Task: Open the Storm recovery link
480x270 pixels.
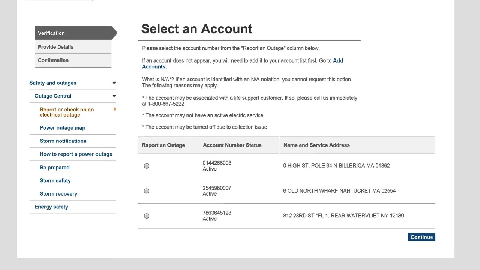Action: point(58,194)
